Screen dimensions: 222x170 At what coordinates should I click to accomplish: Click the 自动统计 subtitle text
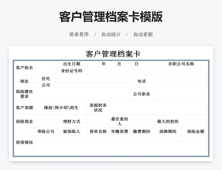click(111, 34)
